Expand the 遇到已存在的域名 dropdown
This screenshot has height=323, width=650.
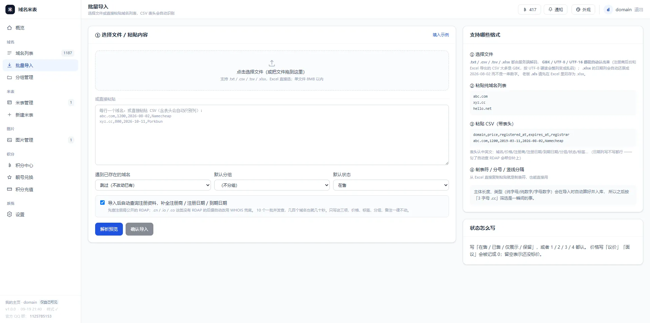pyautogui.click(x=153, y=185)
